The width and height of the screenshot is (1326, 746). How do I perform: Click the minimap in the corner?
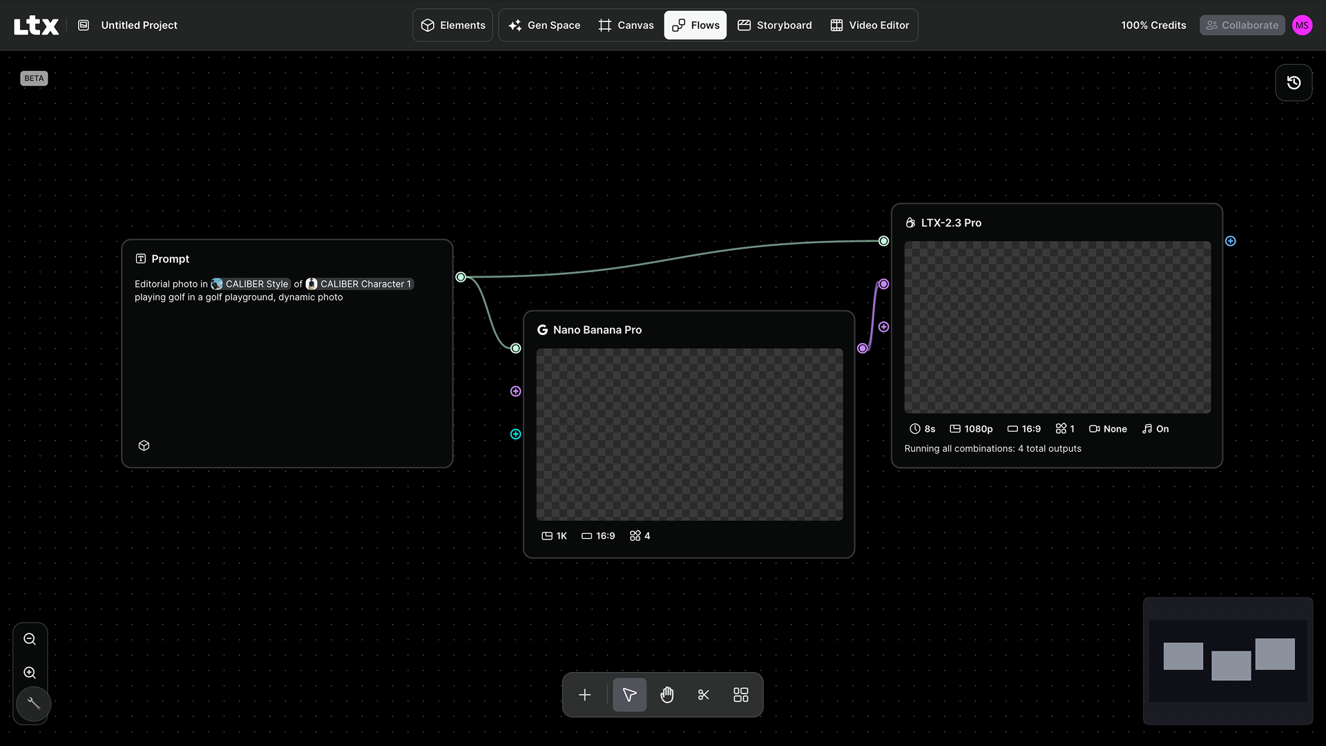pos(1228,661)
